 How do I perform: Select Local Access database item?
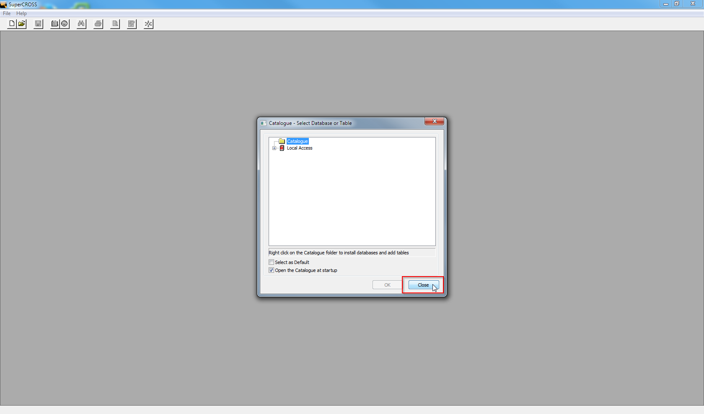click(x=299, y=148)
